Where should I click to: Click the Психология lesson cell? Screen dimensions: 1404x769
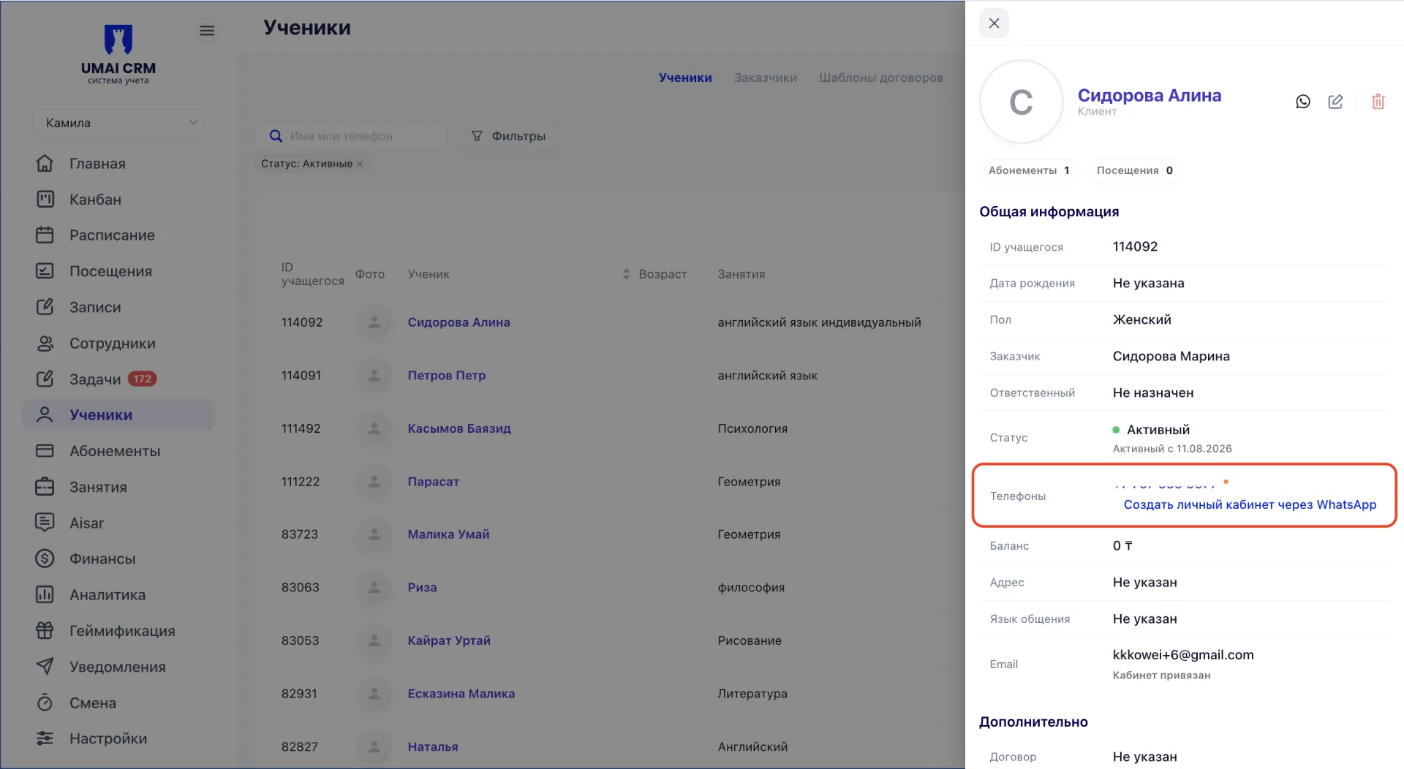[x=752, y=428]
